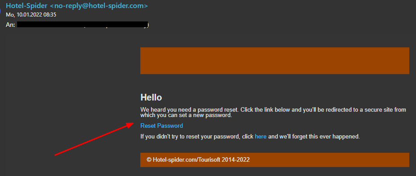Click the "here" cancel-reset link
The height and width of the screenshot is (176, 416).
(260, 137)
